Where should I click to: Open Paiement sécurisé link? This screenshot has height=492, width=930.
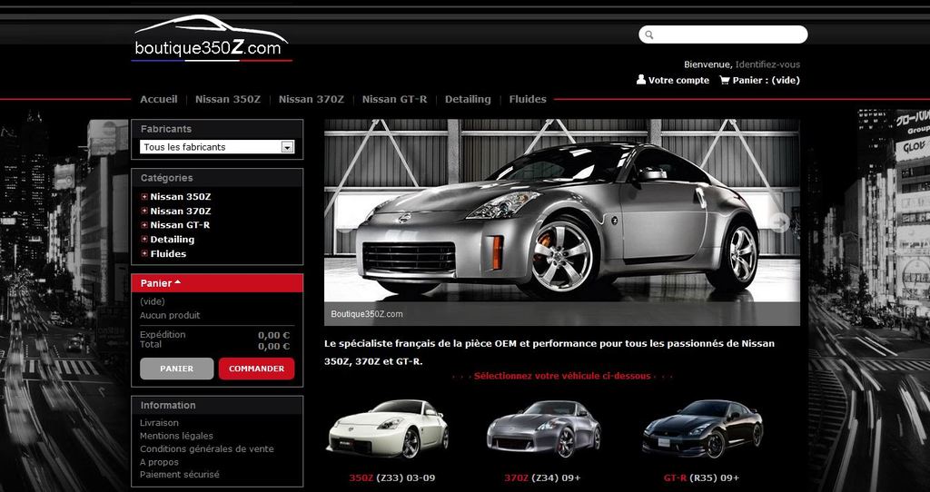click(179, 474)
